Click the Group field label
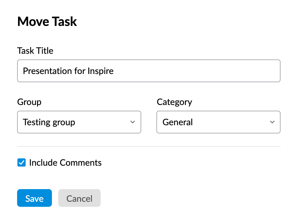The height and width of the screenshot is (222, 297). [x=29, y=102]
